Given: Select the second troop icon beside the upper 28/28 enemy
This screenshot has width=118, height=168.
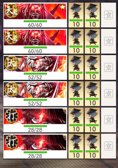Looking at the screenshot, I should point(92,120).
